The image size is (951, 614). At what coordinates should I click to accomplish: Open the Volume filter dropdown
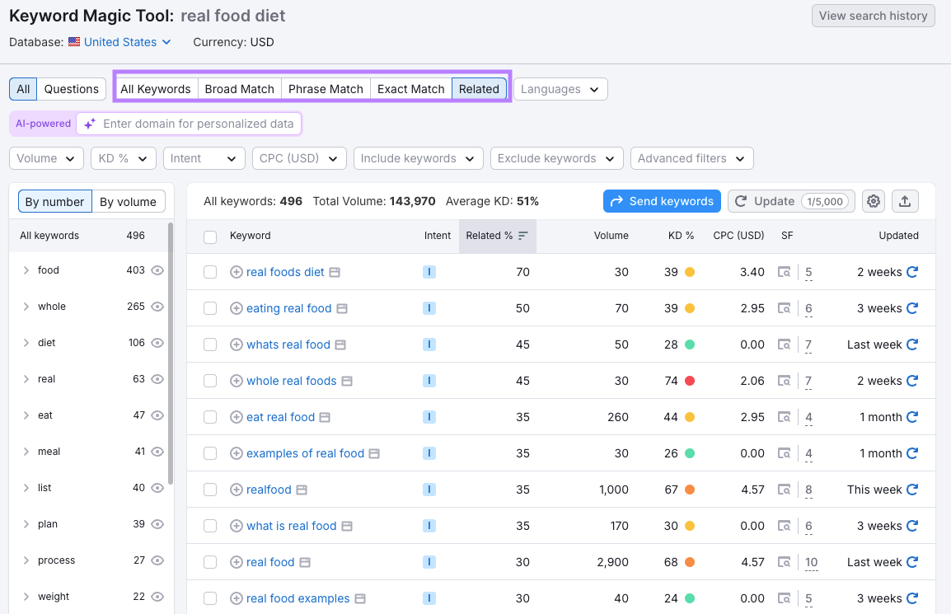tap(45, 157)
